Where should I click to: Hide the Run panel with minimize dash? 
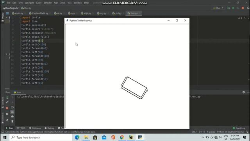coord(248,92)
